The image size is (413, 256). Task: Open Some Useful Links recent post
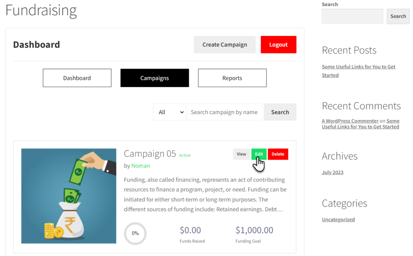point(359,71)
